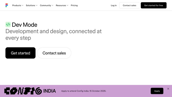Viewport: 172px width, 97px height.
Task: Open the Pricing page
Action: point(74,5)
